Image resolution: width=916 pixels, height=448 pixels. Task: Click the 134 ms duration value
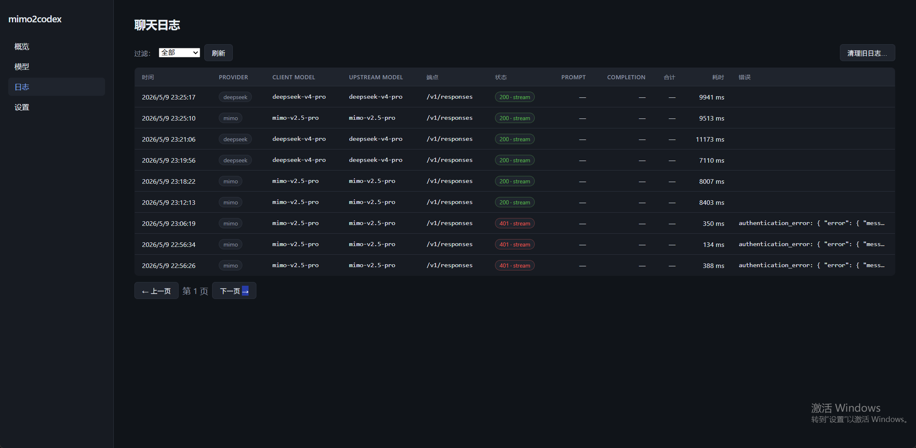[713, 244]
